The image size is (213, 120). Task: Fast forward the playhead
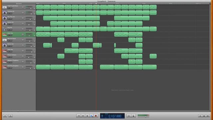(x=83, y=116)
